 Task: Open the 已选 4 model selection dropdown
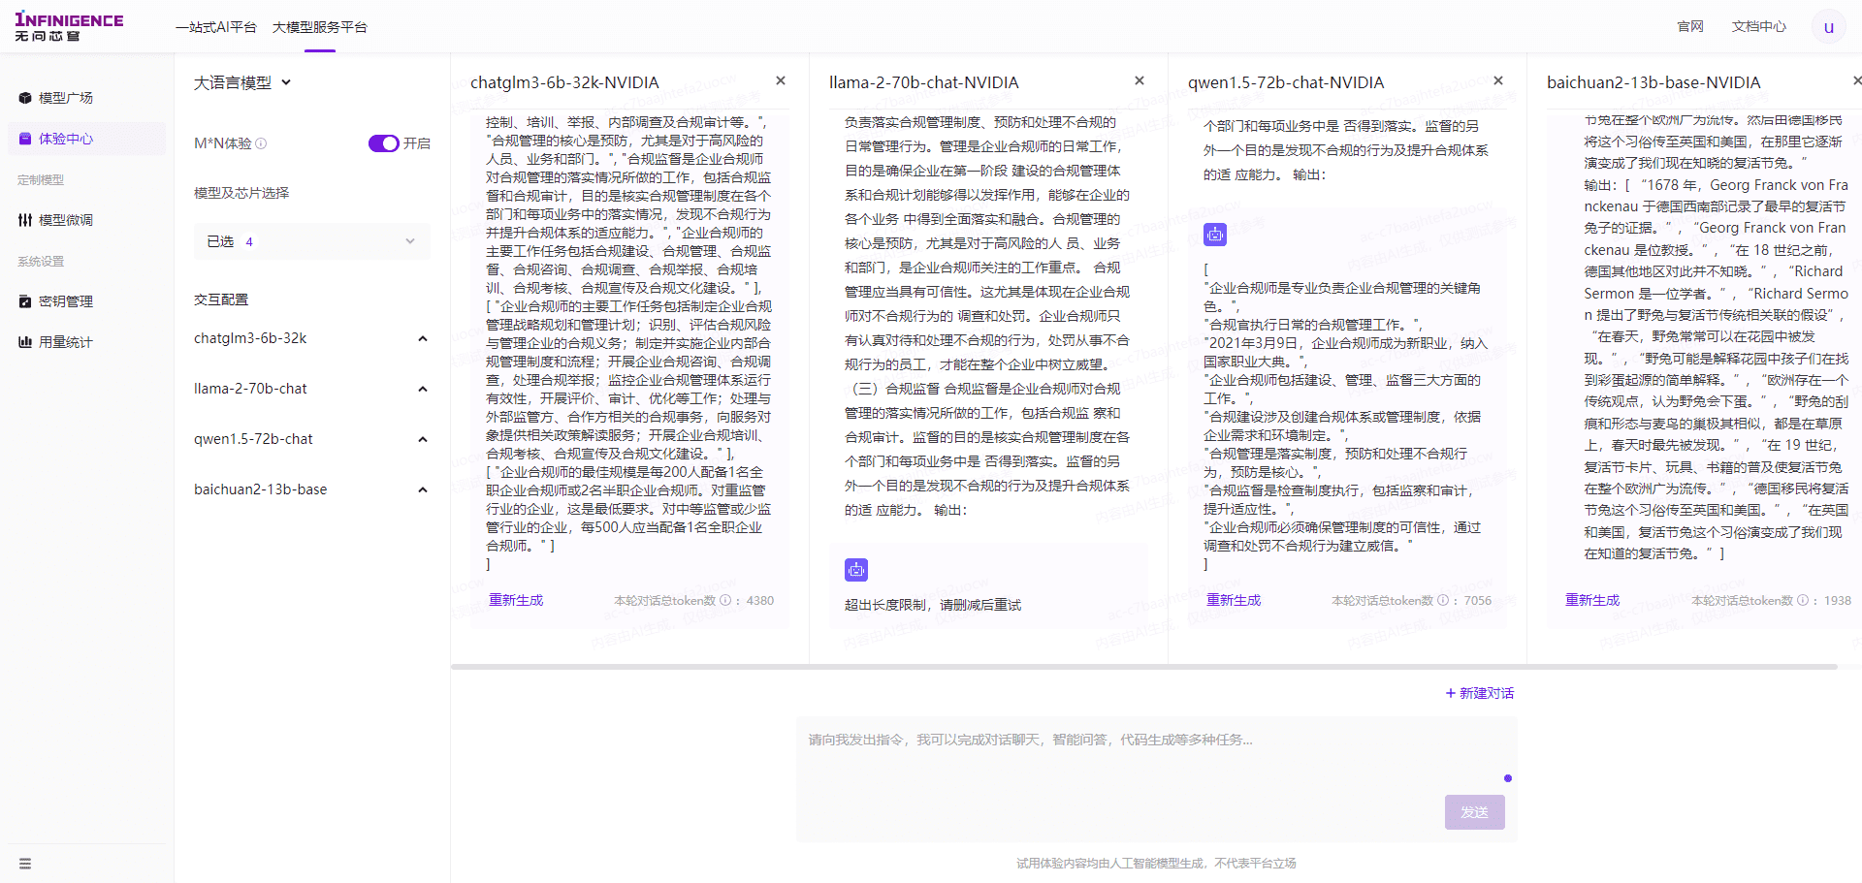(x=311, y=241)
